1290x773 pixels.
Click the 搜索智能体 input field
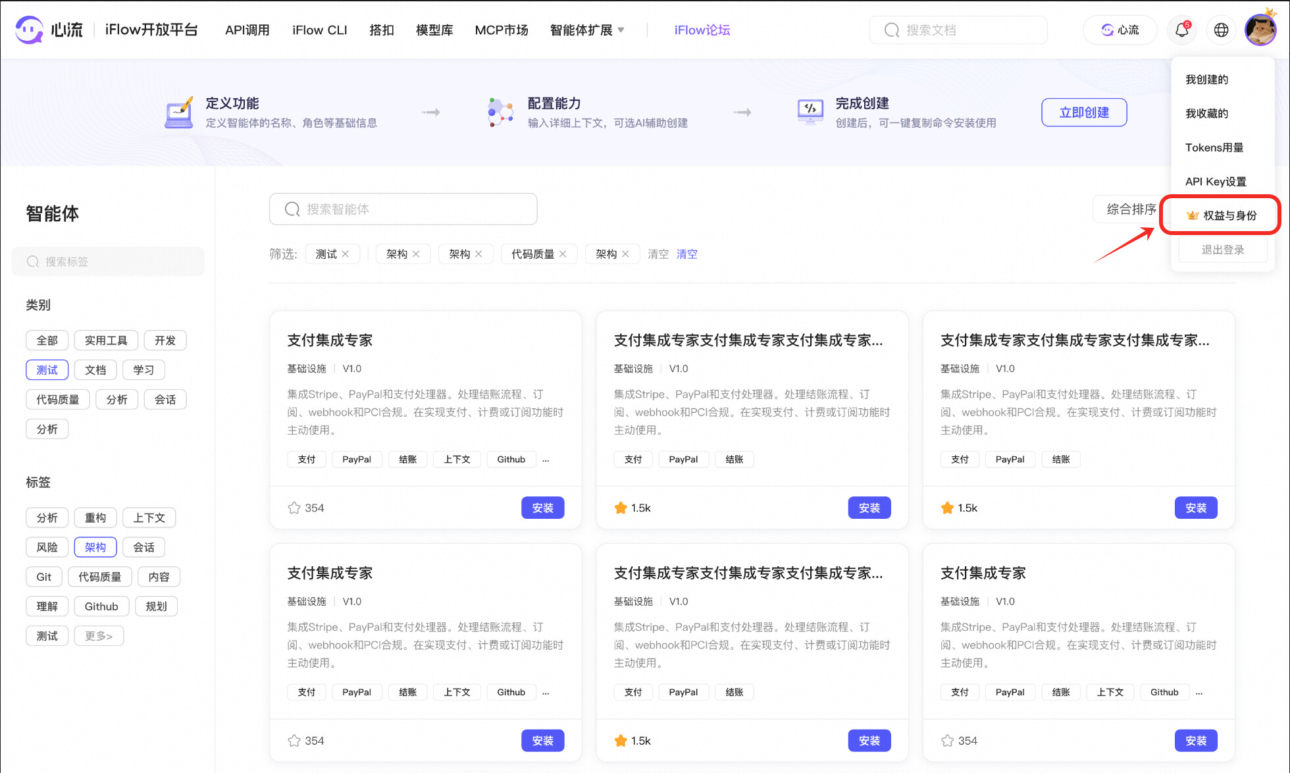403,209
